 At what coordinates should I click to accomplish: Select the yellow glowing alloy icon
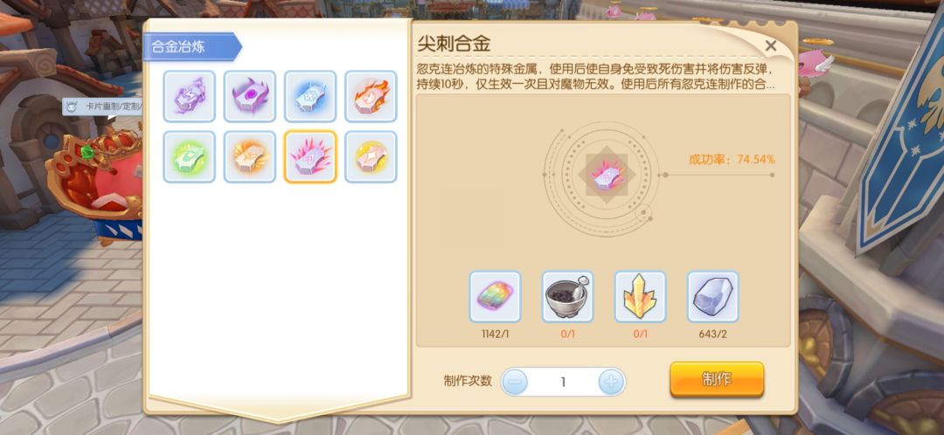click(x=371, y=157)
